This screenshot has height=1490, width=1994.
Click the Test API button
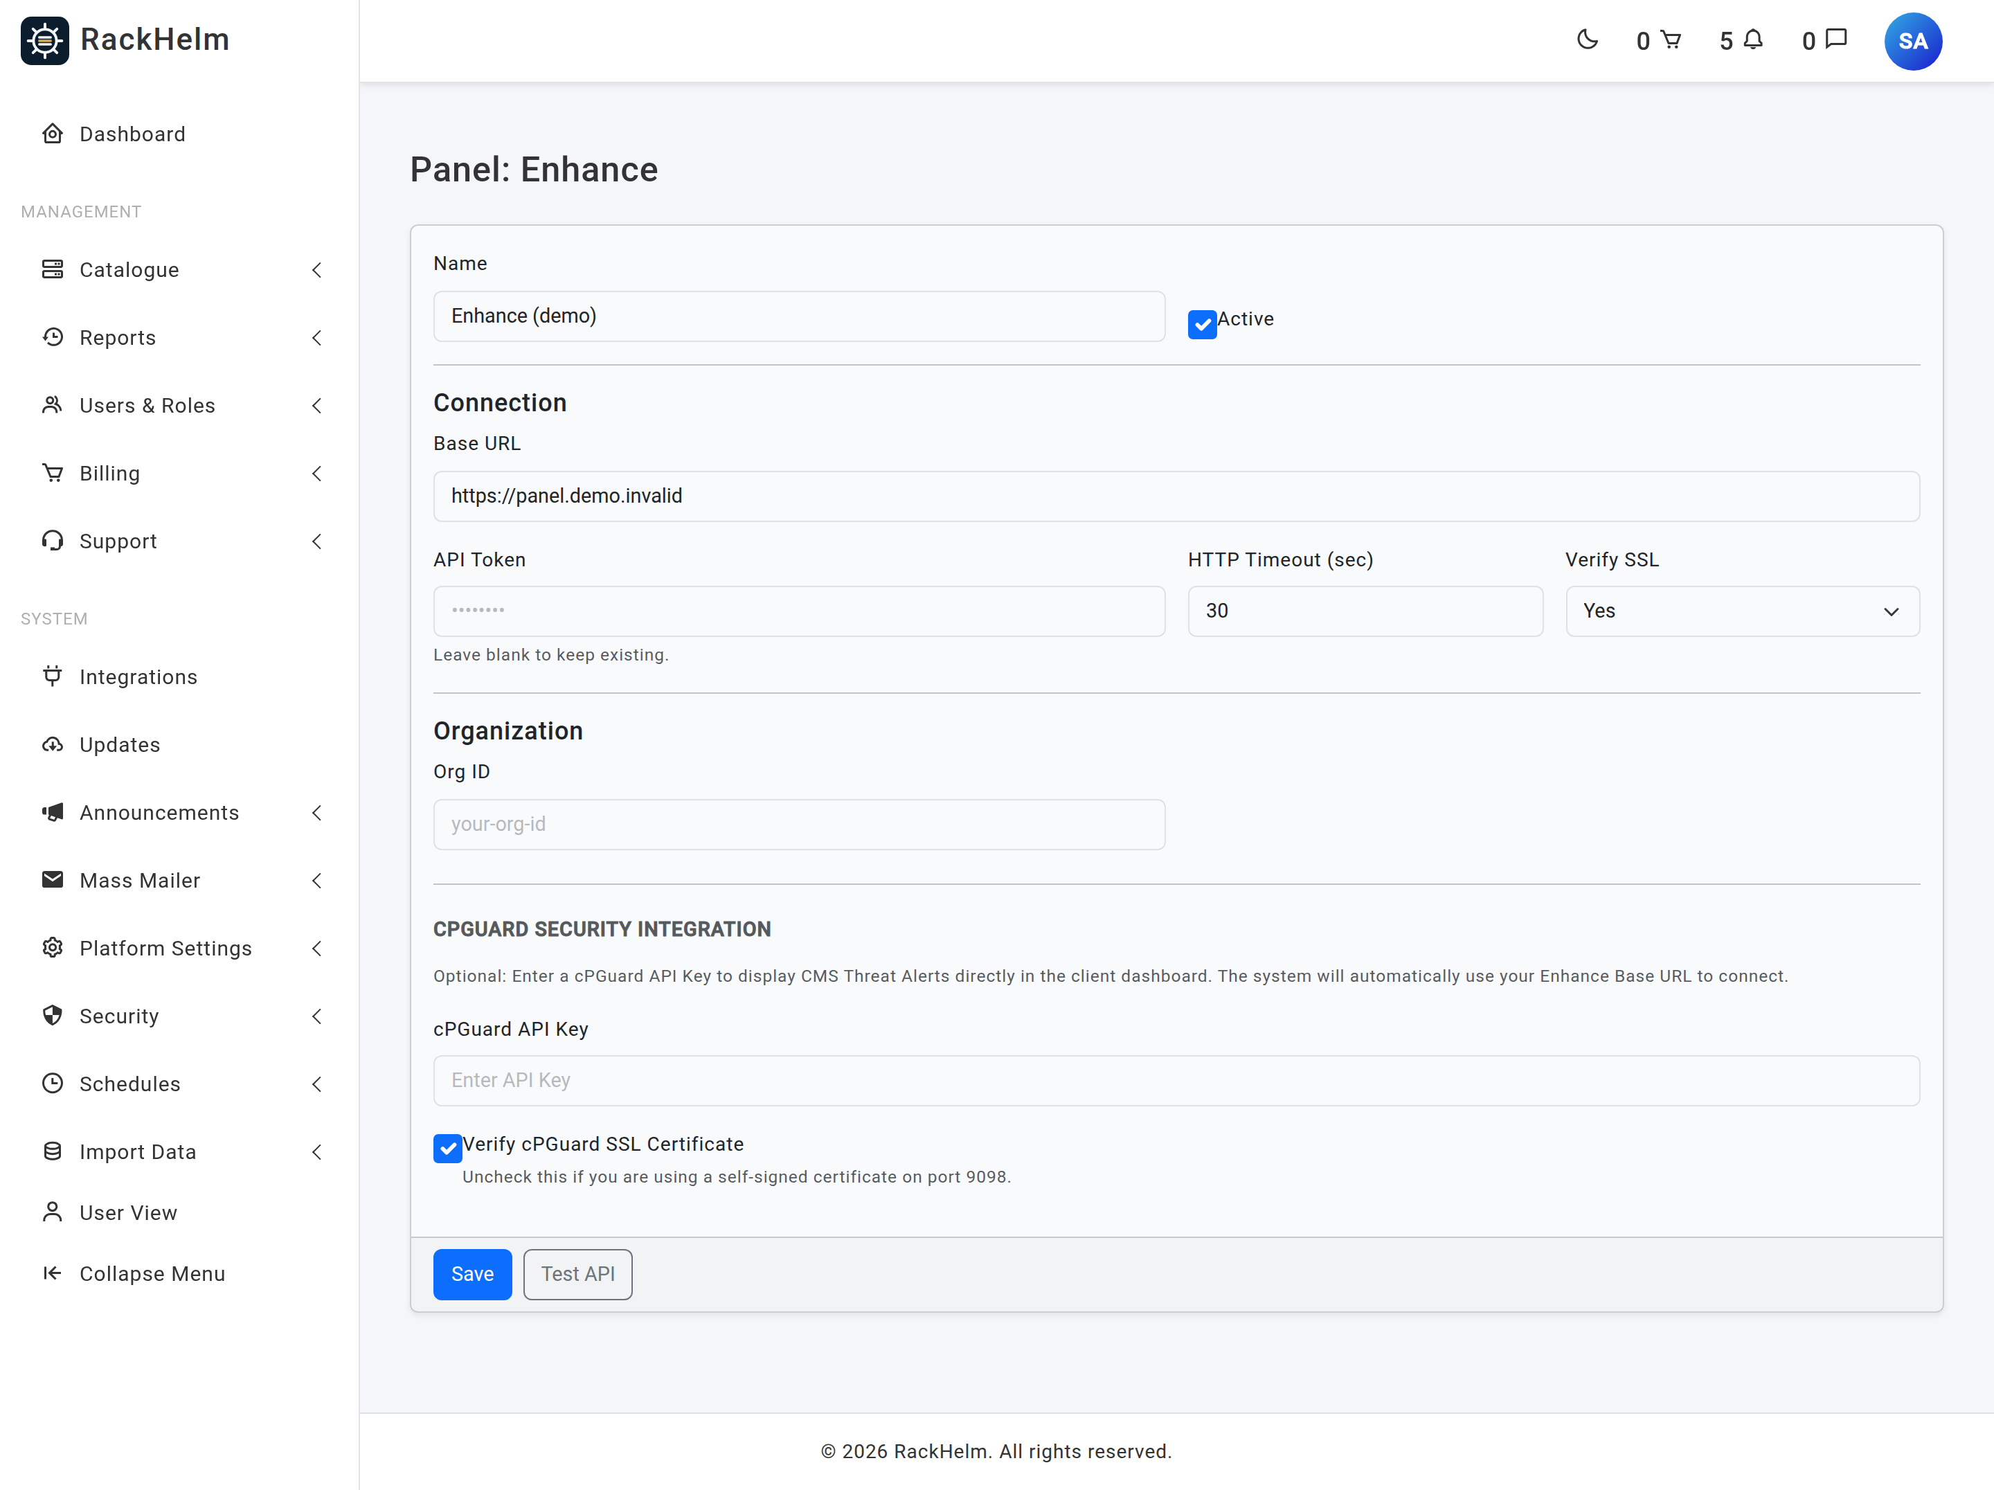[x=578, y=1274]
